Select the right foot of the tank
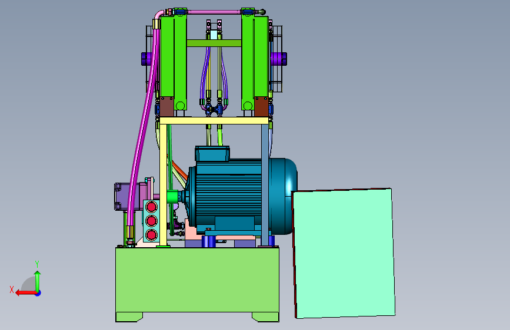Viewport: 510px width, 330px height. [x=266, y=317]
